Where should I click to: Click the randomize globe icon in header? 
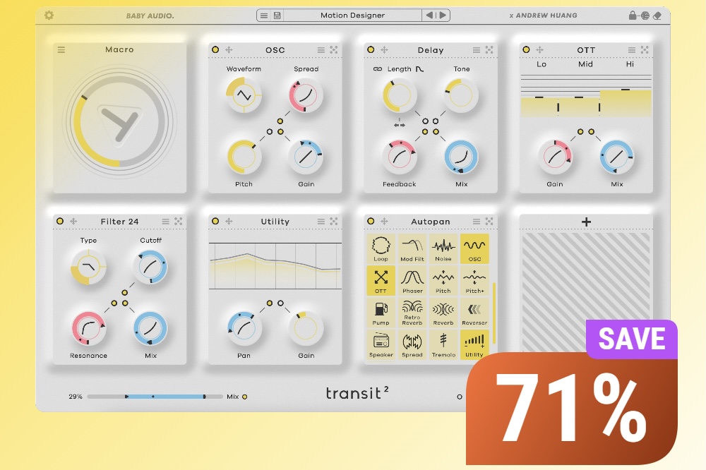645,16
